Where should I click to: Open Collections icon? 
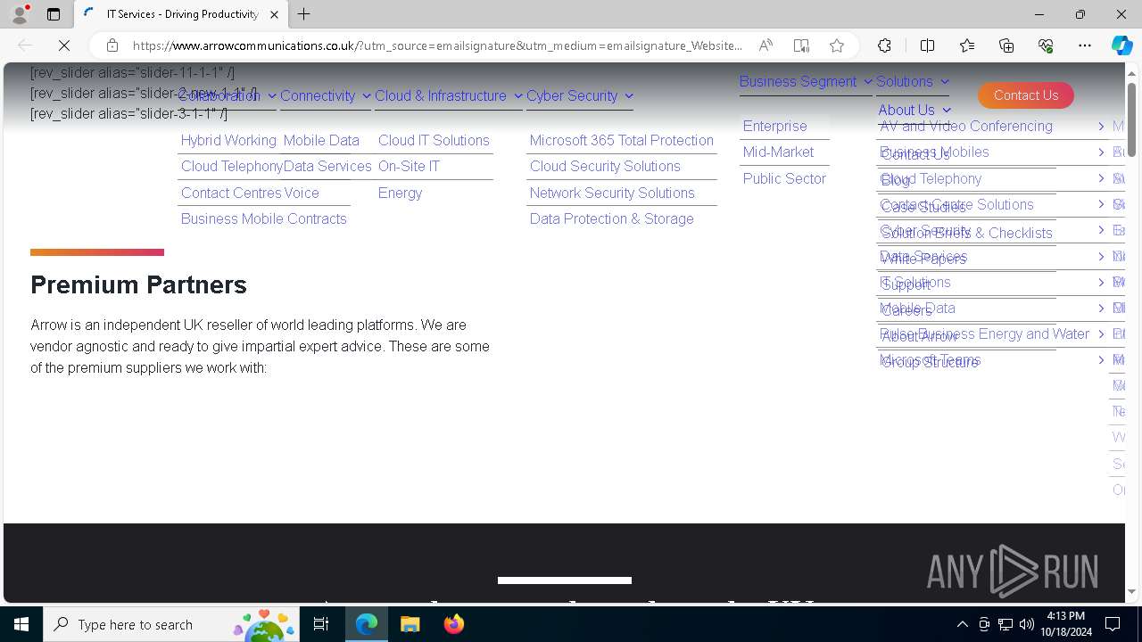1006,45
